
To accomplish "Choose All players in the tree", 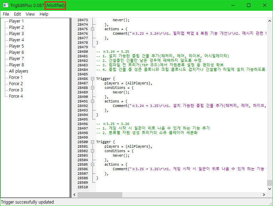I will (18, 71).
